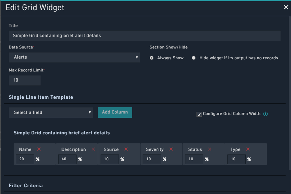Click the Section Show/Hide label

[x=168, y=47]
